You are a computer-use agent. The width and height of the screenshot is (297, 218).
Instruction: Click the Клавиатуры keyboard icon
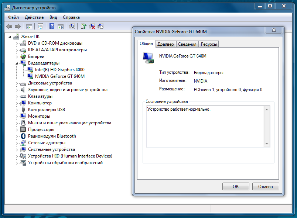(23, 96)
